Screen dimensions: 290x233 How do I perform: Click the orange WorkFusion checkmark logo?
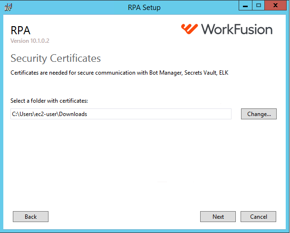(x=189, y=29)
